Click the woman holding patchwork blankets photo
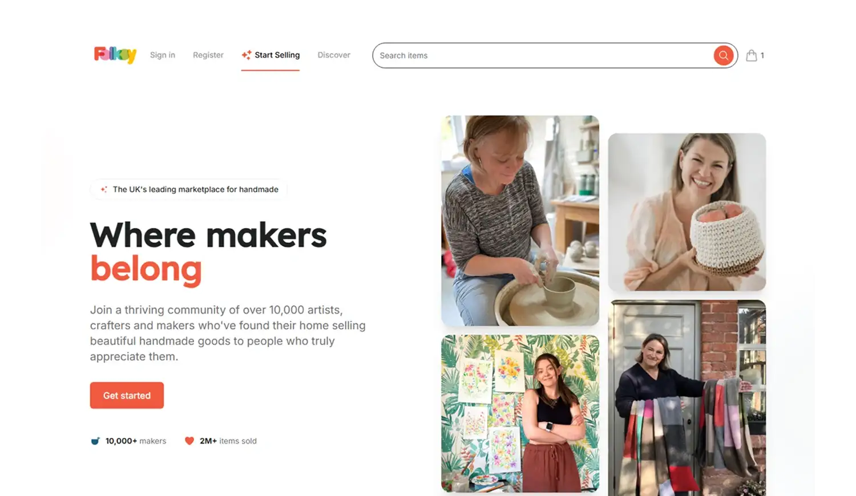The height and width of the screenshot is (496, 856). click(687, 398)
